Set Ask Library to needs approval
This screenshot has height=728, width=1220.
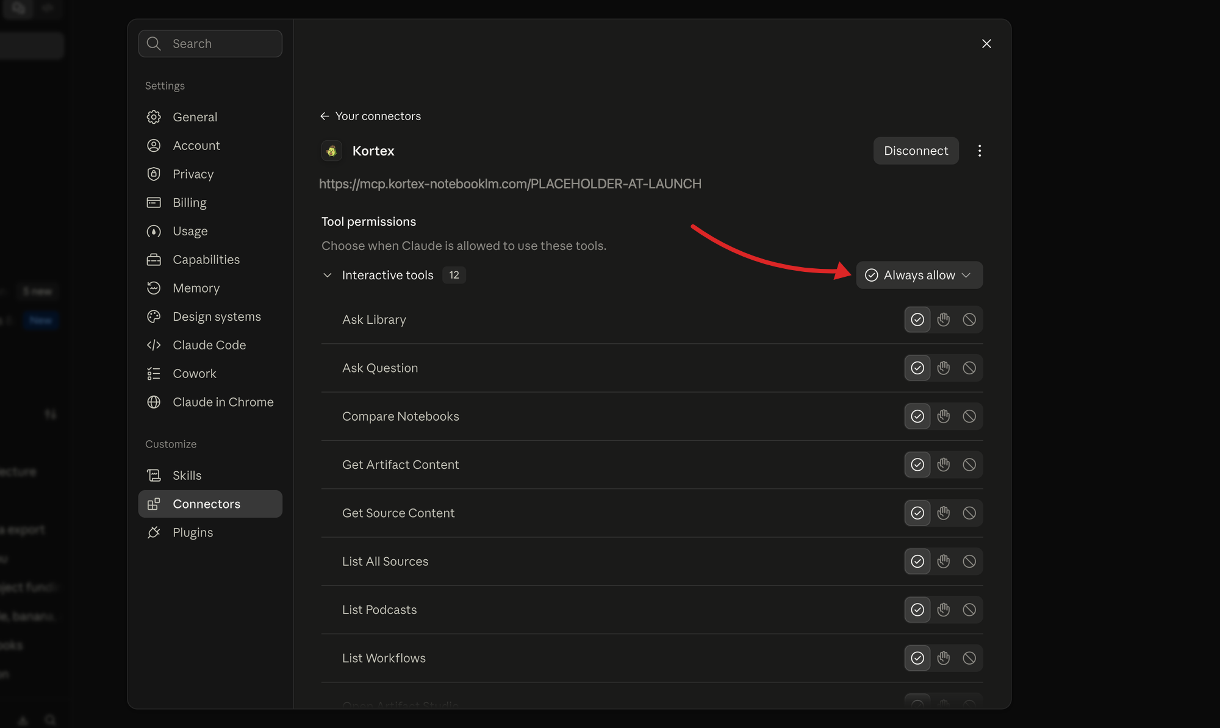click(944, 319)
